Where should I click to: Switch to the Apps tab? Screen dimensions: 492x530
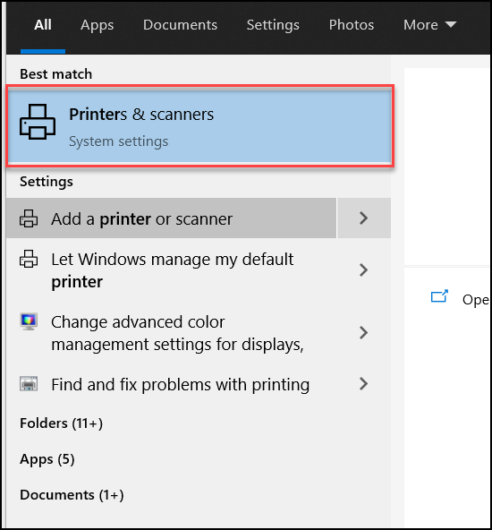pyautogui.click(x=98, y=25)
